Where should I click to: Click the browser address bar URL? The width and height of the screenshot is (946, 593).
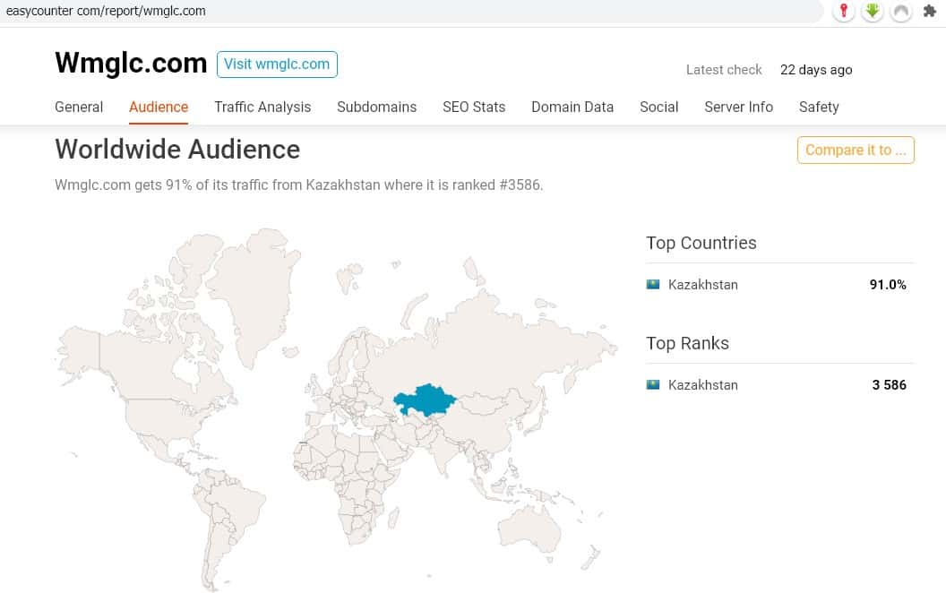(106, 11)
